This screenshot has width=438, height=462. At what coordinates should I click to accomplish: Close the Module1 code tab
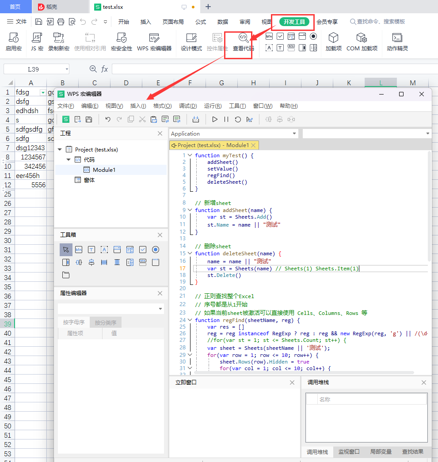253,145
